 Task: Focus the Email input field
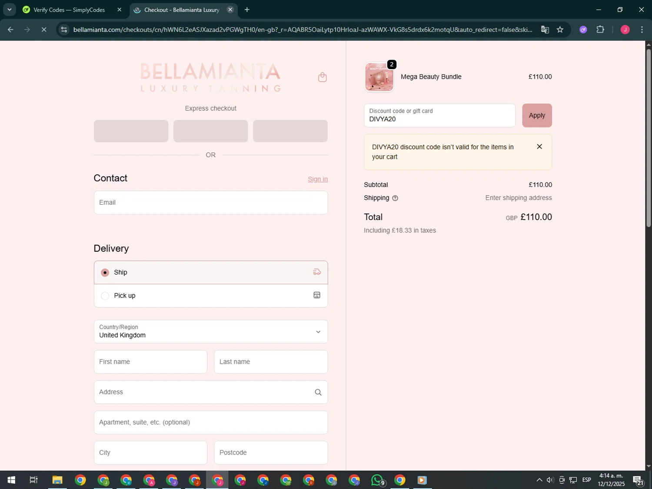[x=211, y=203]
